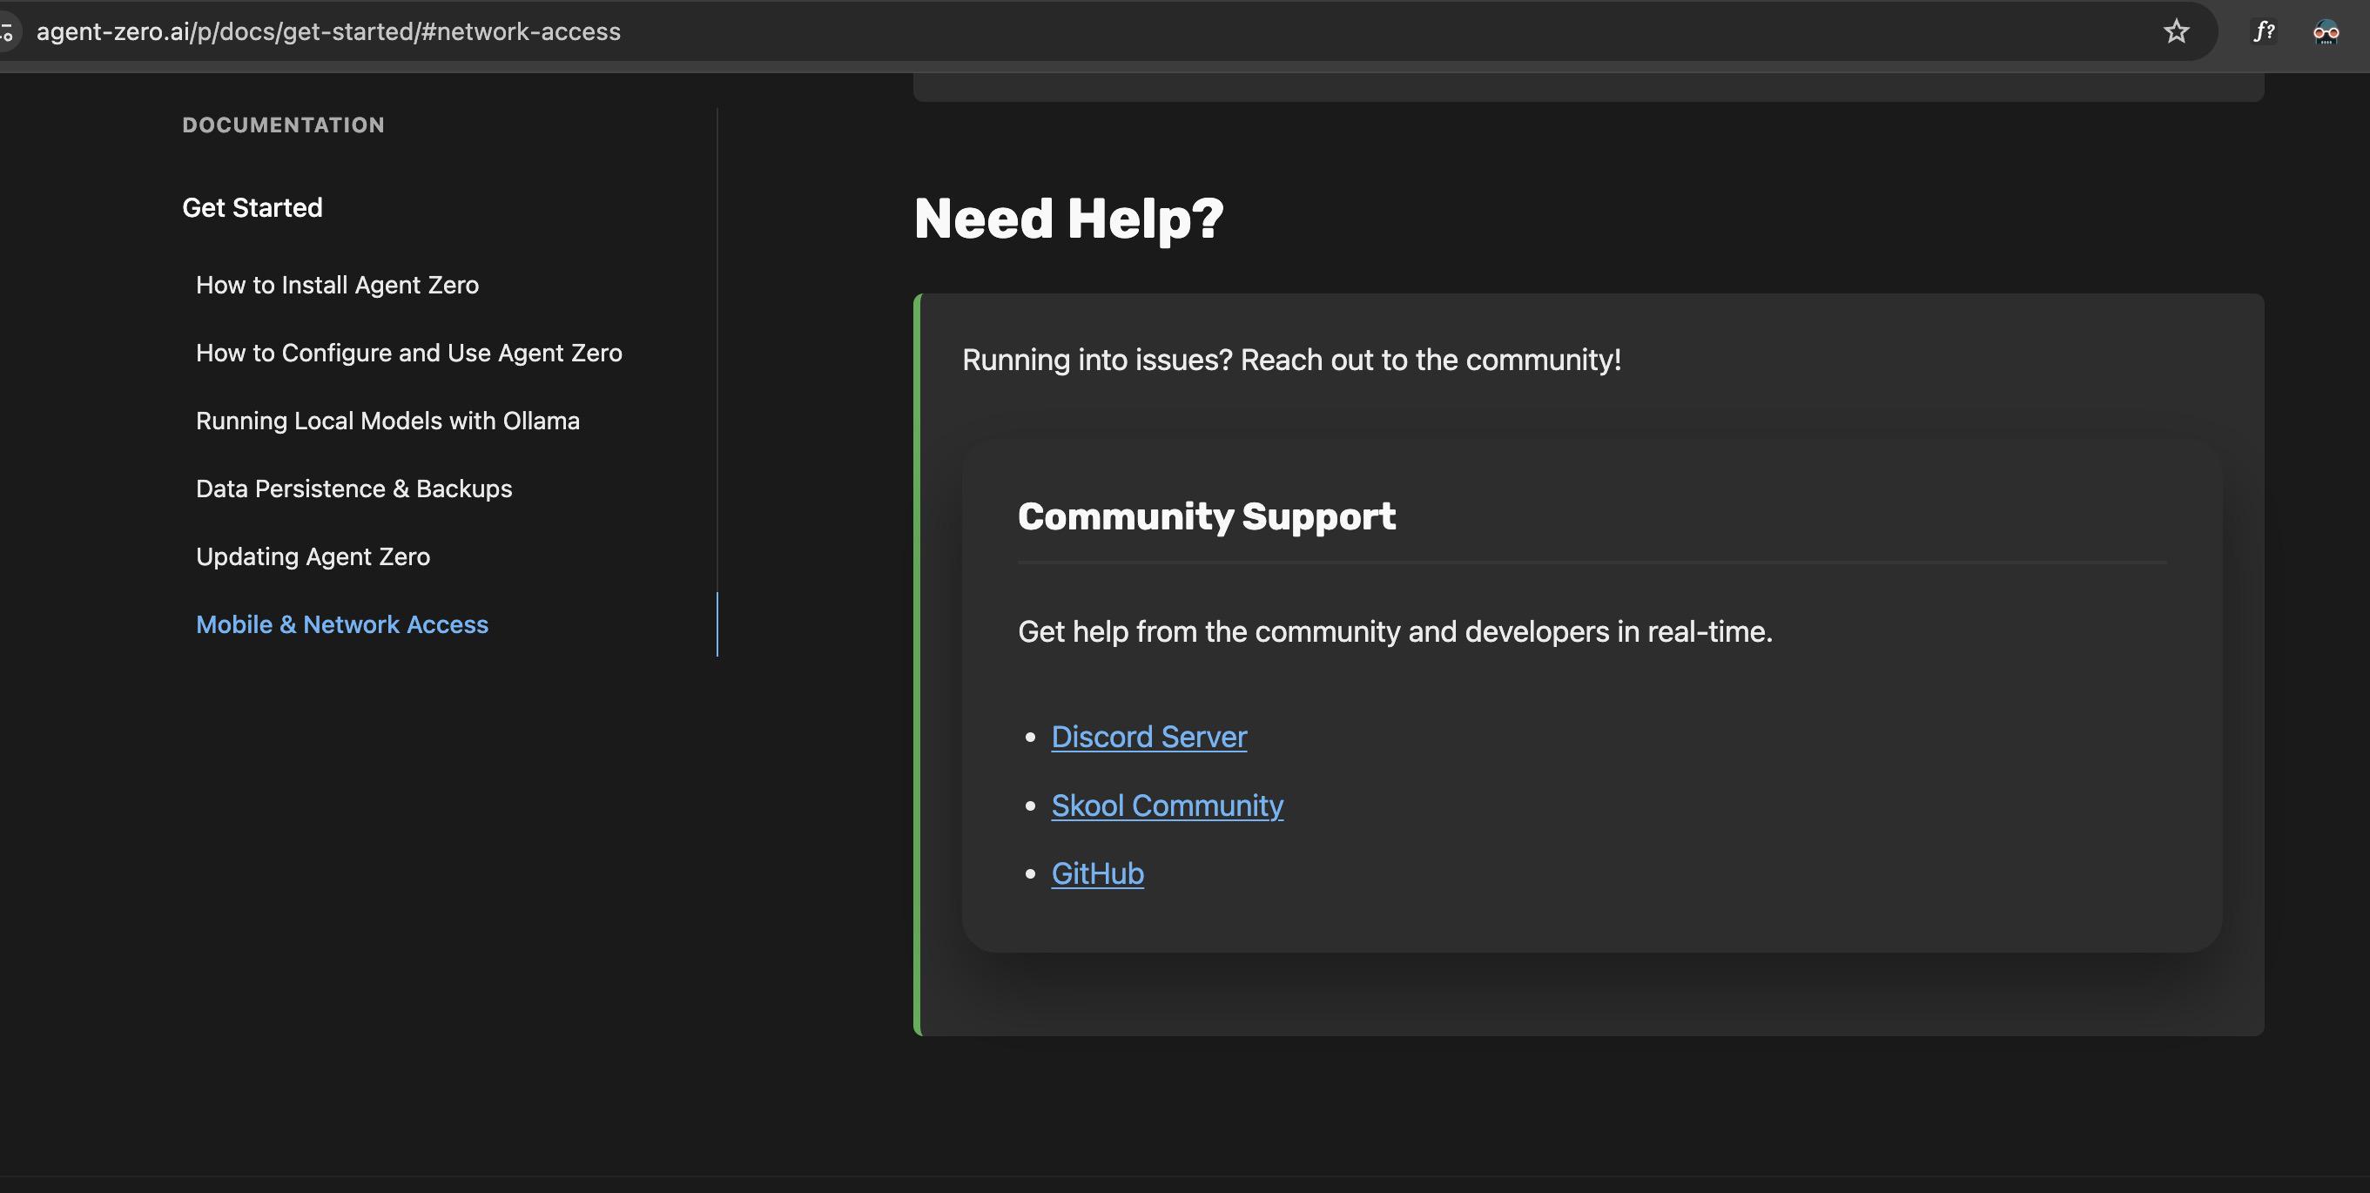Select Data Persistence & Backups
The image size is (2370, 1193).
pyautogui.click(x=353, y=489)
